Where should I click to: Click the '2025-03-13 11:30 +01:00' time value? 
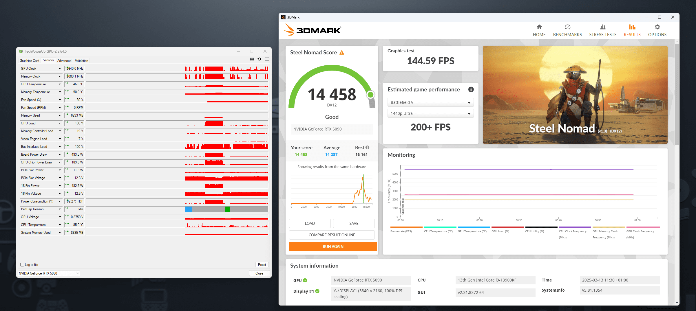pyautogui.click(x=620, y=280)
